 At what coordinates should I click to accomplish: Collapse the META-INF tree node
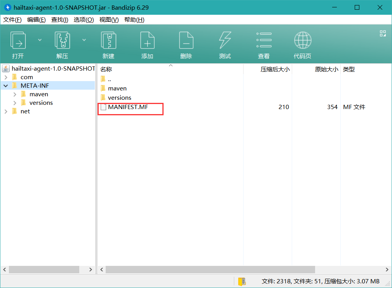click(6, 86)
